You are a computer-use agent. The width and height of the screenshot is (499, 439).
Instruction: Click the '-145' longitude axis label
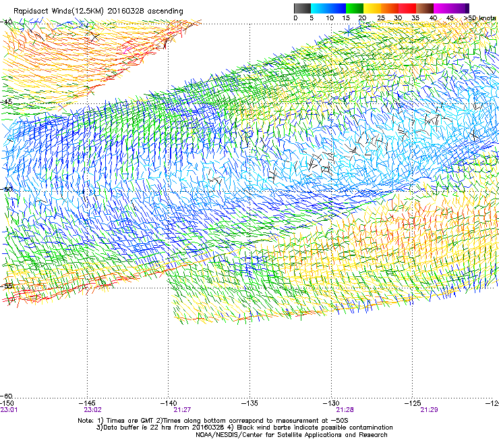pos(88,403)
